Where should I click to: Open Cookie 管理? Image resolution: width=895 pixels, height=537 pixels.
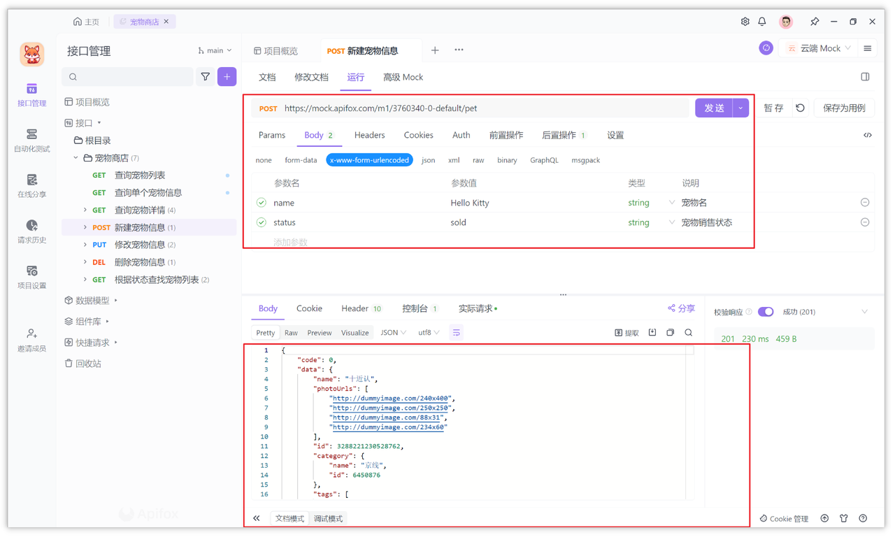pyautogui.click(x=784, y=519)
